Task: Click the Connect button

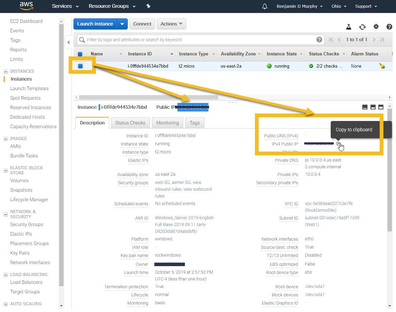Action: (x=142, y=24)
